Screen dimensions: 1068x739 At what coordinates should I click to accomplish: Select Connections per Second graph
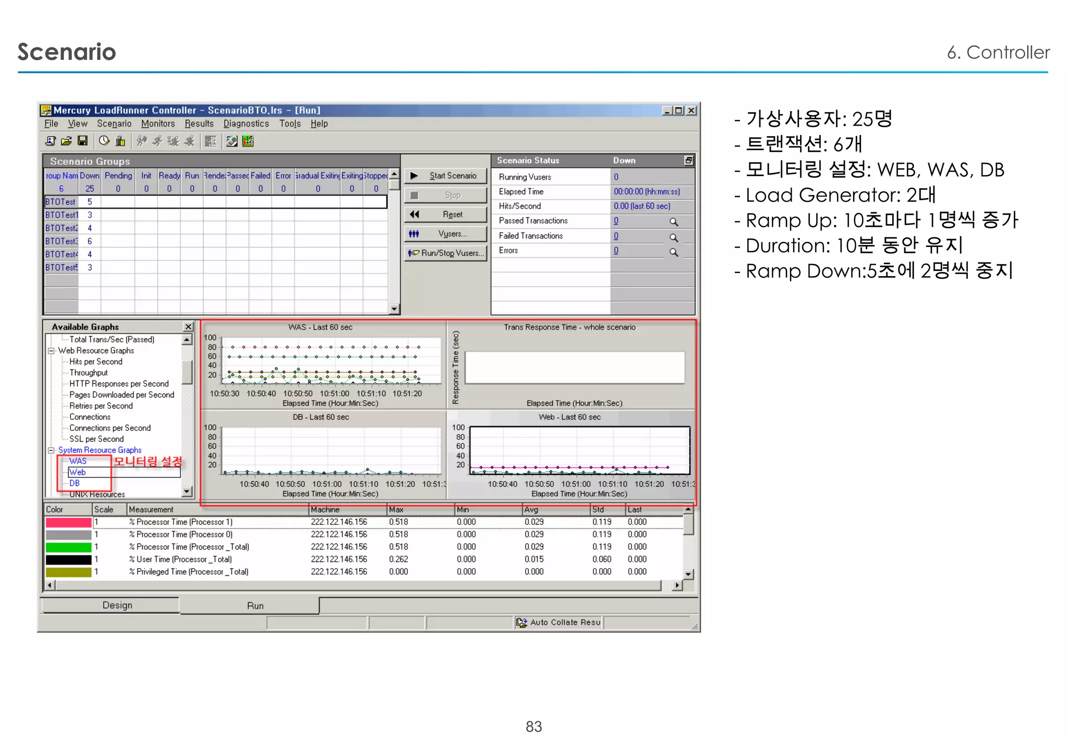tap(110, 428)
